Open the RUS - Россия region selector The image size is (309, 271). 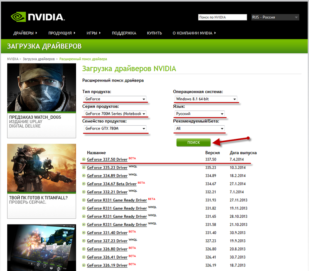point(275,17)
